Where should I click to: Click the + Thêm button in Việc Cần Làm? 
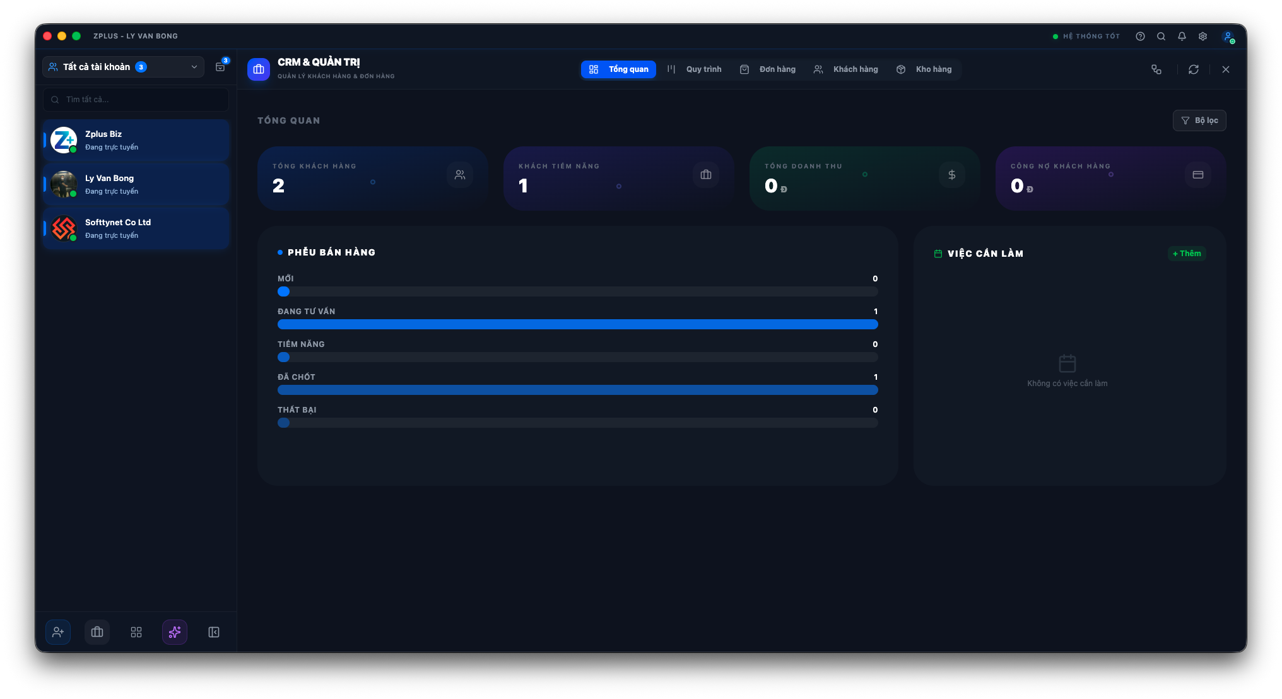(1187, 253)
